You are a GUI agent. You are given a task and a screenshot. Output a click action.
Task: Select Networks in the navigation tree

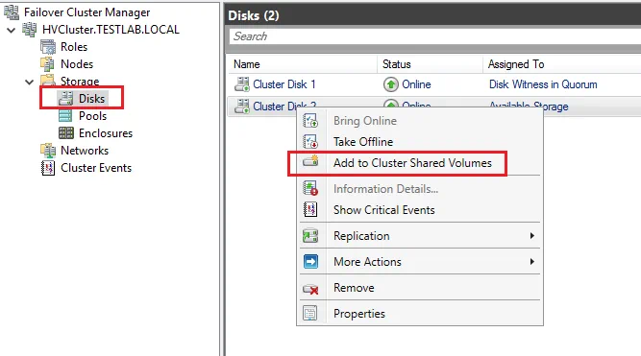pos(85,151)
